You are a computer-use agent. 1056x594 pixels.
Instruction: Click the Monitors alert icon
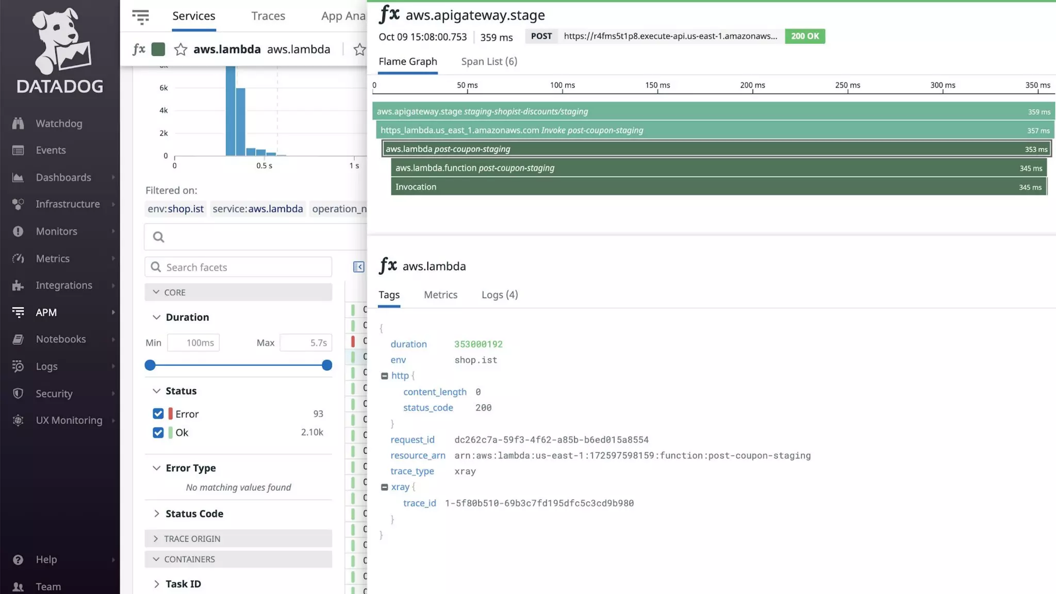18,231
